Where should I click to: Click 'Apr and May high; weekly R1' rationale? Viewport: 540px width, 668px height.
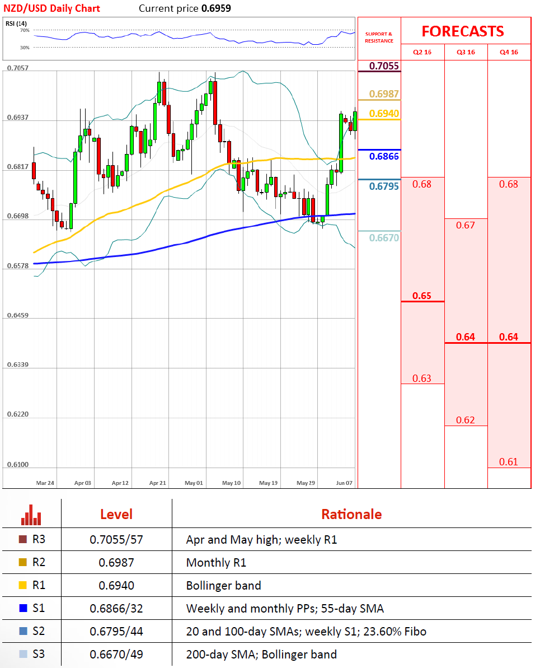point(261,540)
